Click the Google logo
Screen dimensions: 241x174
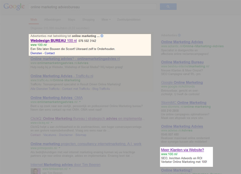(x=14, y=7)
